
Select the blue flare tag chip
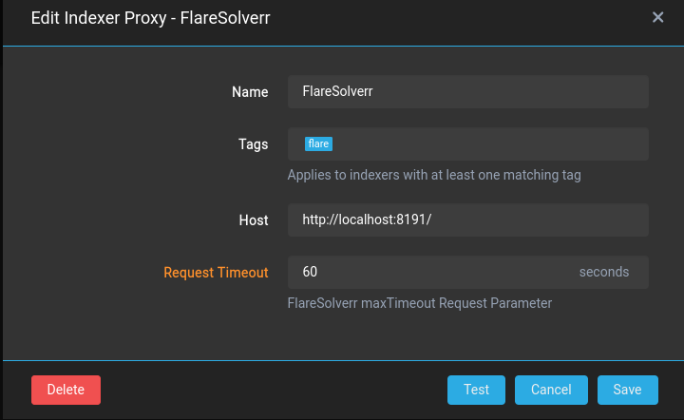[318, 143]
